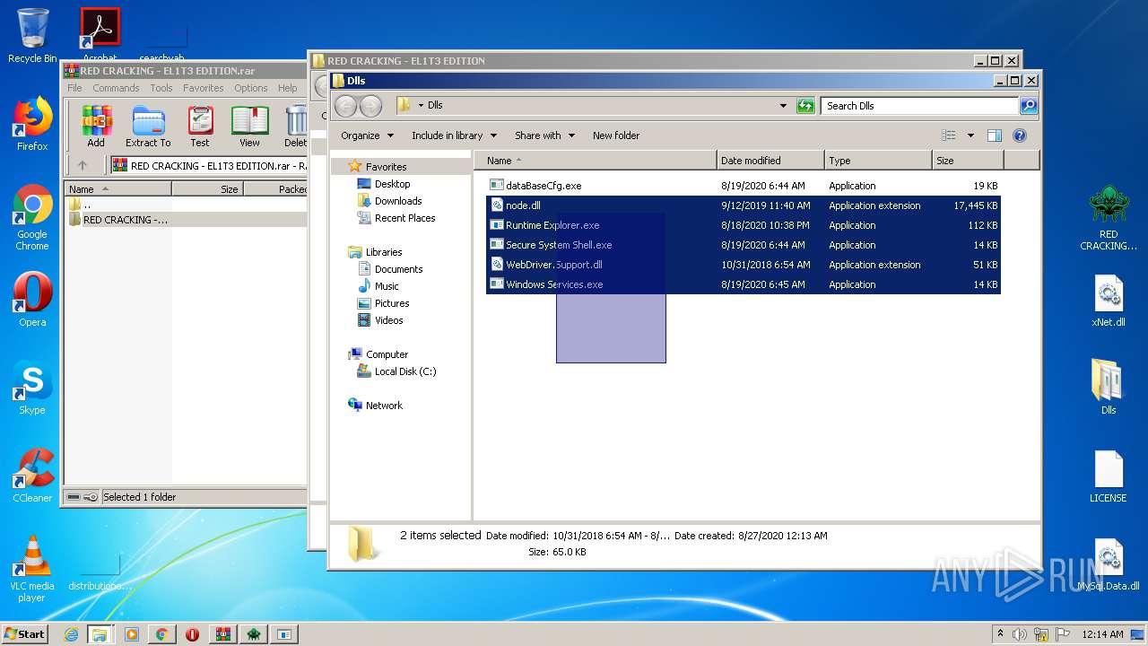Select the Acrobat desktop shortcut

(100, 34)
